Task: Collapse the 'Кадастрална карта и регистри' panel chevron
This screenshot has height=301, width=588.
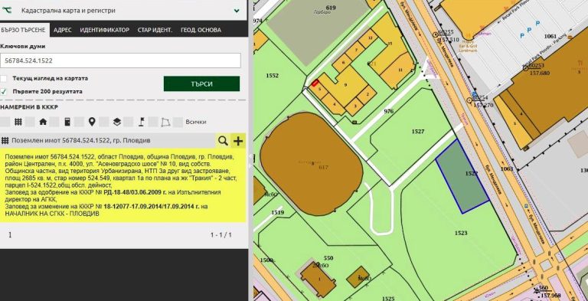Action: tap(237, 11)
